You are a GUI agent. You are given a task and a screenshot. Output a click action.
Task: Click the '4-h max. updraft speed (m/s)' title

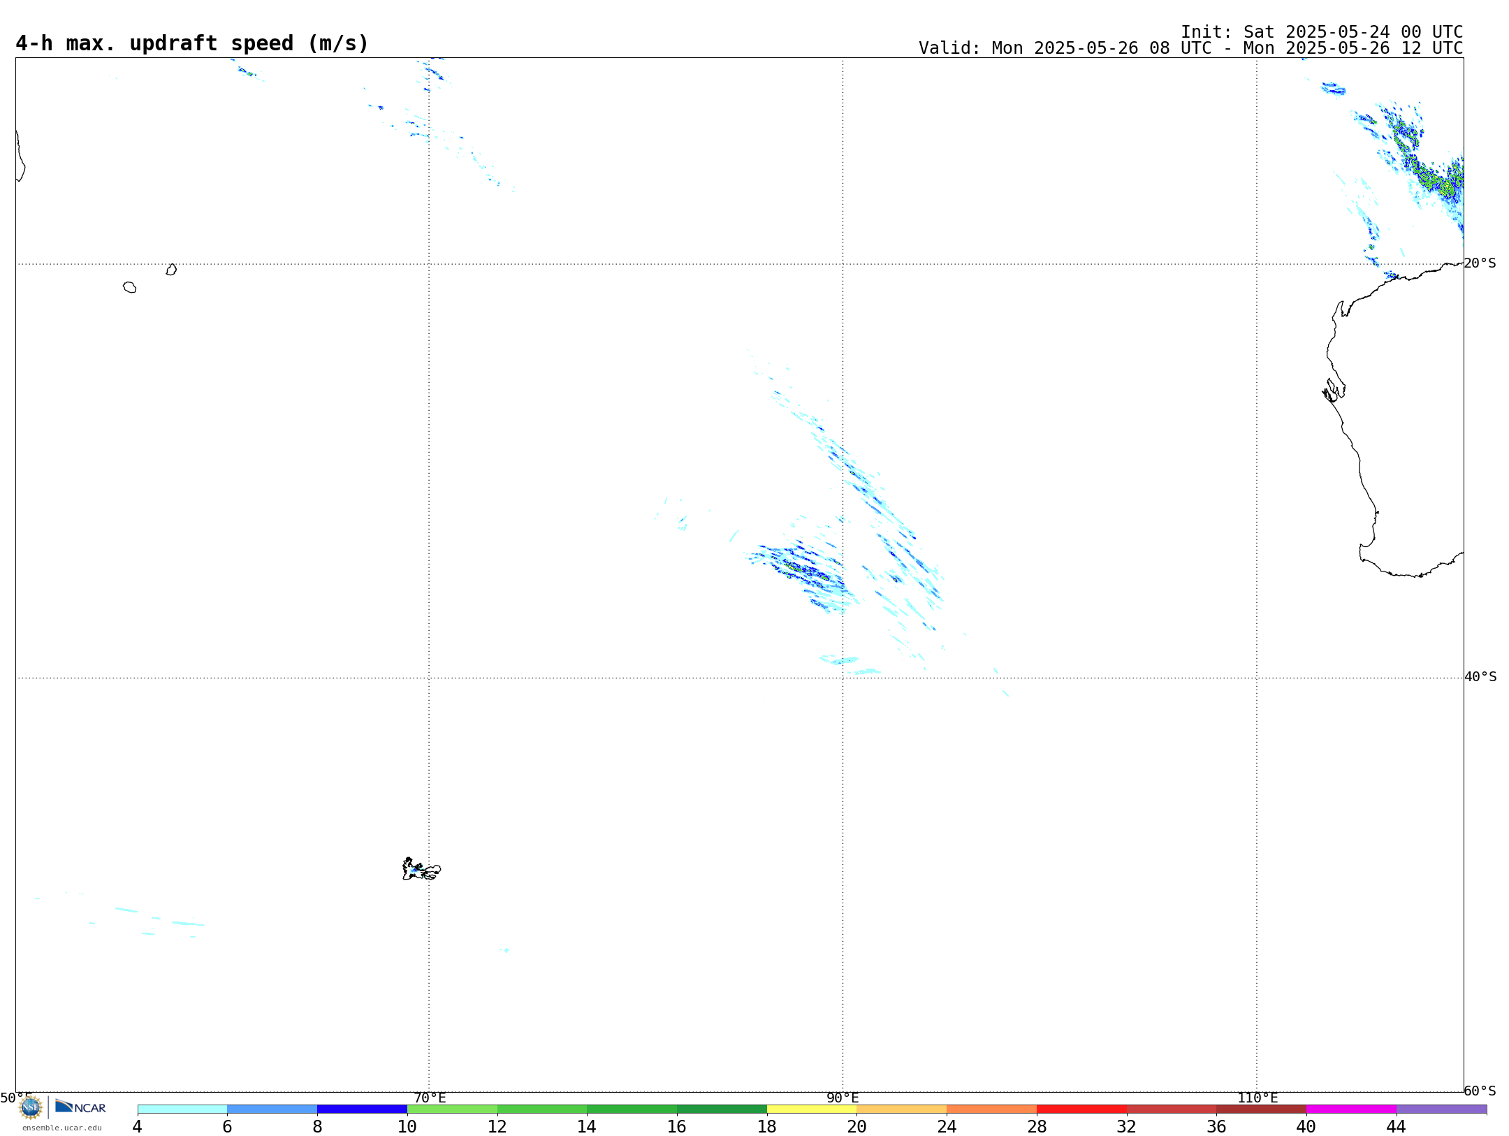coord(192,43)
